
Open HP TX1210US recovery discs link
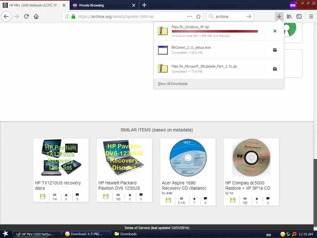coord(58,185)
